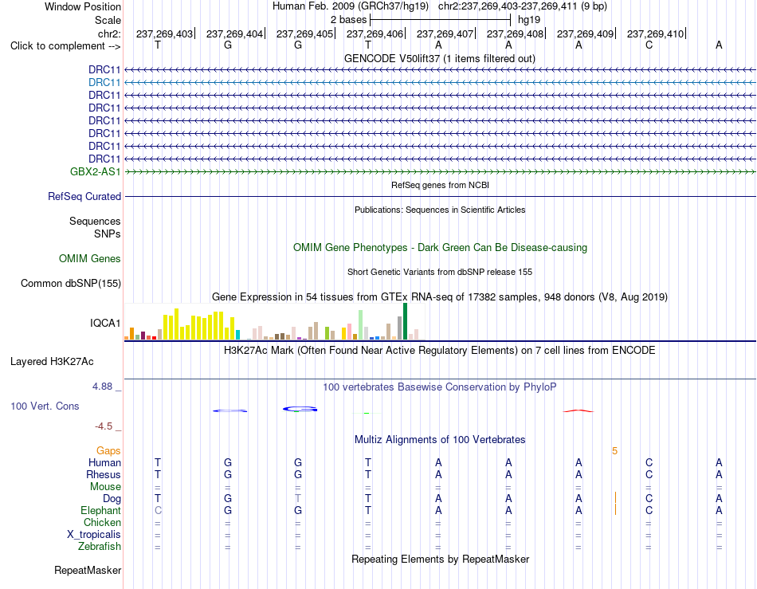
Task: Click the orange insertion bar in Dog row
Action: point(615,497)
